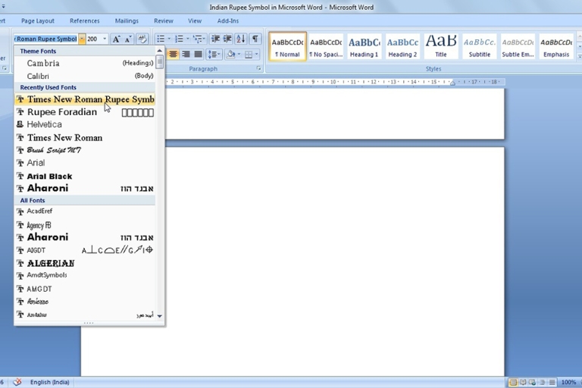Viewport: 582px width, 388px height.
Task: Select Times New Roman Rupee Symbol font
Action: click(85, 99)
